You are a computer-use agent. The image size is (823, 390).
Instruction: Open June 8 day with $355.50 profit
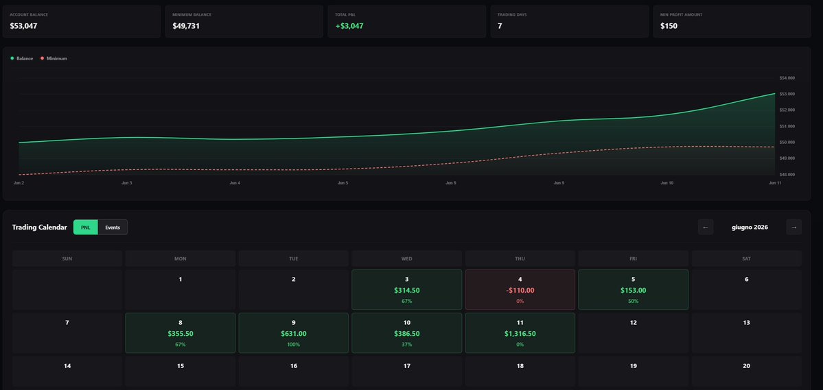[180, 333]
